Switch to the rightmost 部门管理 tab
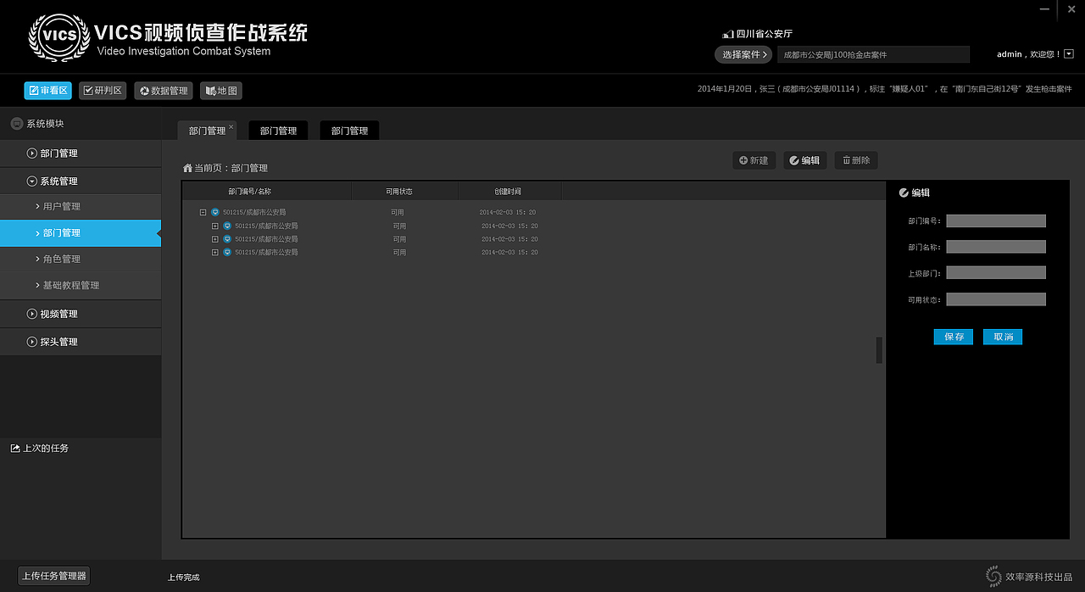The height and width of the screenshot is (592, 1085). click(x=349, y=131)
